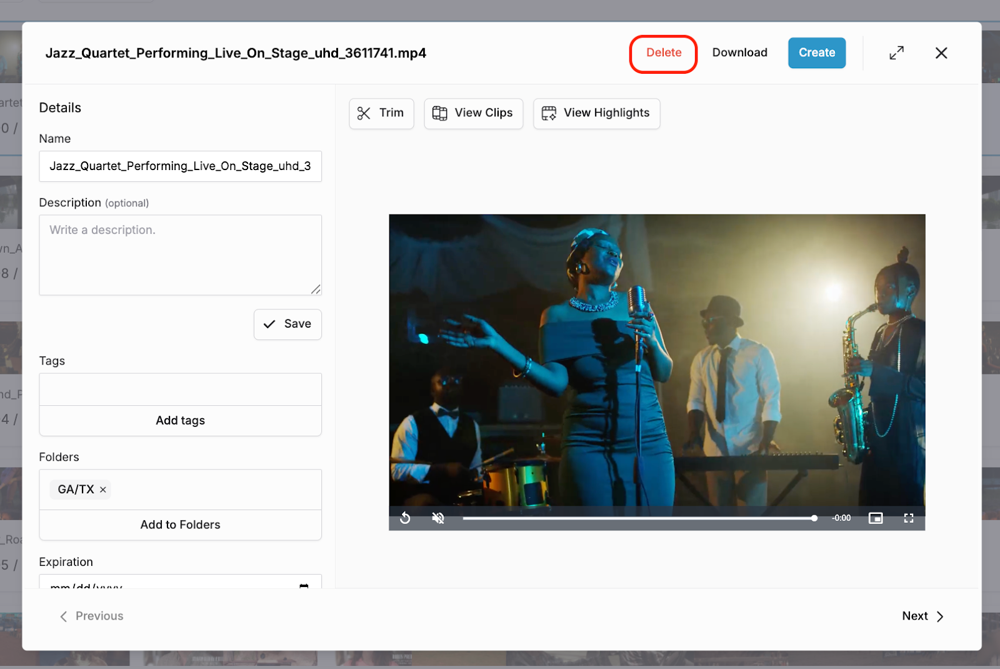This screenshot has height=669, width=1000.
Task: Open View Clips
Action: click(473, 113)
